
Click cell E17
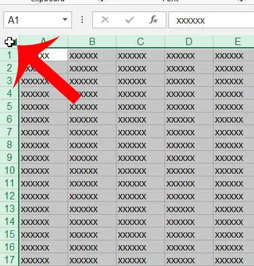click(234, 260)
